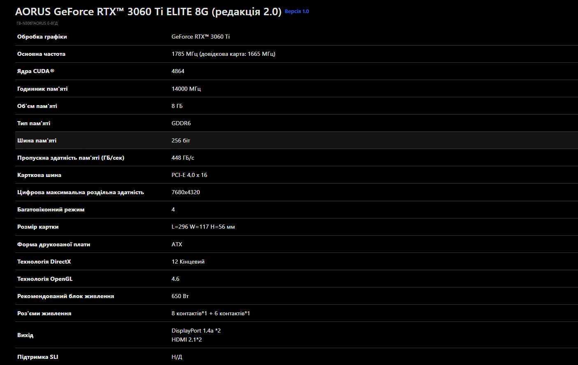The height and width of the screenshot is (365, 578).
Task: Click the 'Підтримка SLI' label
Action: (x=38, y=357)
